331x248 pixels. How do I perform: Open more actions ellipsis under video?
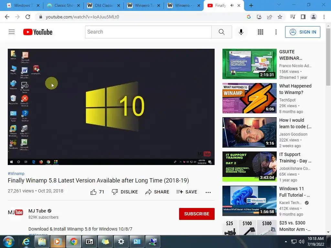[x=208, y=192]
